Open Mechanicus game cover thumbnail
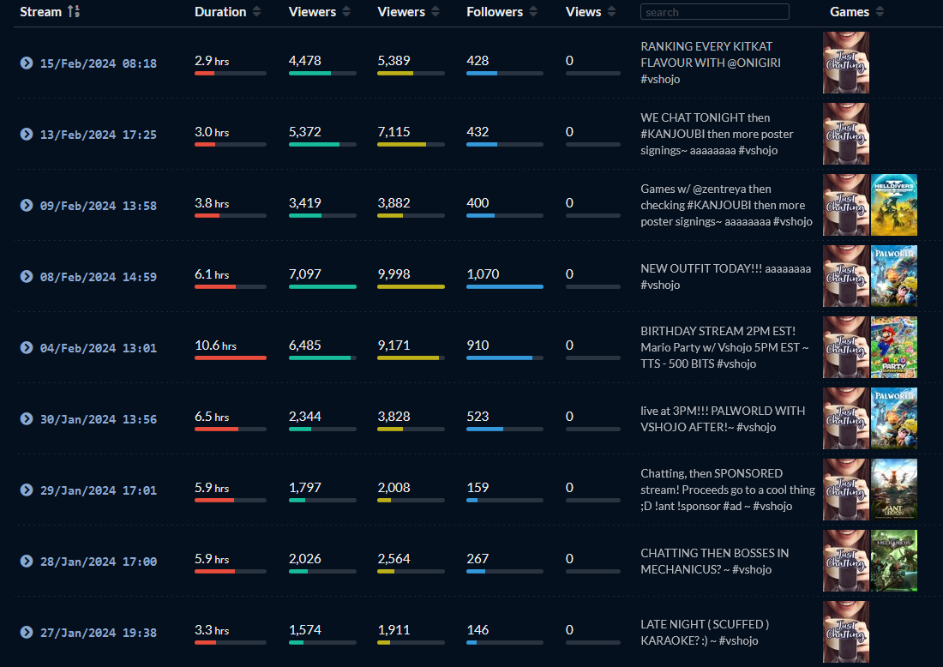943x667 pixels. click(893, 562)
